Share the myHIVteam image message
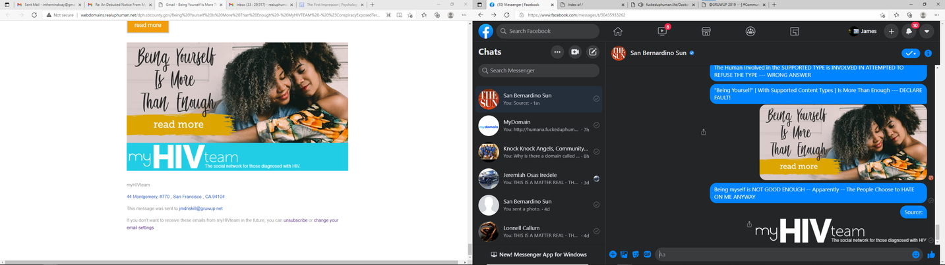Image resolution: width=945 pixels, height=265 pixels. pos(749,224)
